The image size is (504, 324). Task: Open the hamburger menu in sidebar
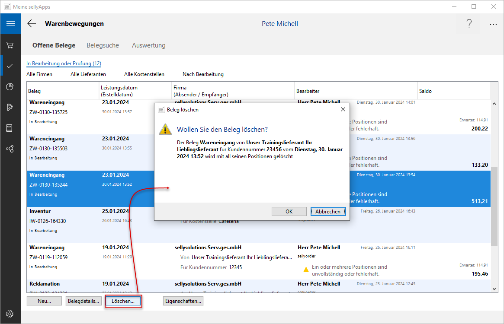(x=10, y=24)
